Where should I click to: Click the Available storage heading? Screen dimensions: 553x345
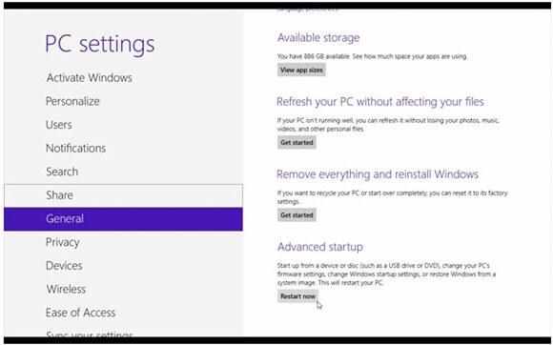tap(318, 38)
